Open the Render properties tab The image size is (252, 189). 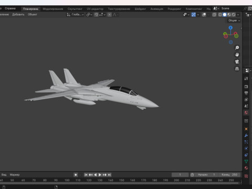246,87
